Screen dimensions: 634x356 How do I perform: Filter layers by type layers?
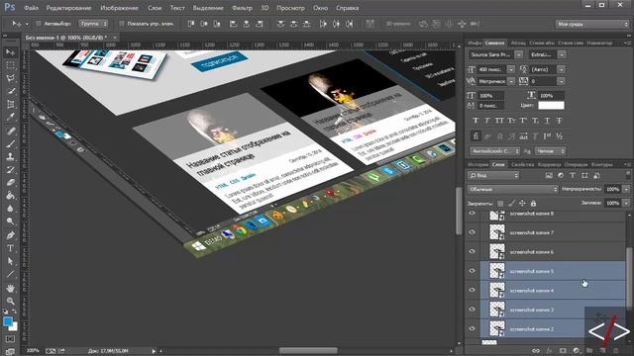coord(573,176)
